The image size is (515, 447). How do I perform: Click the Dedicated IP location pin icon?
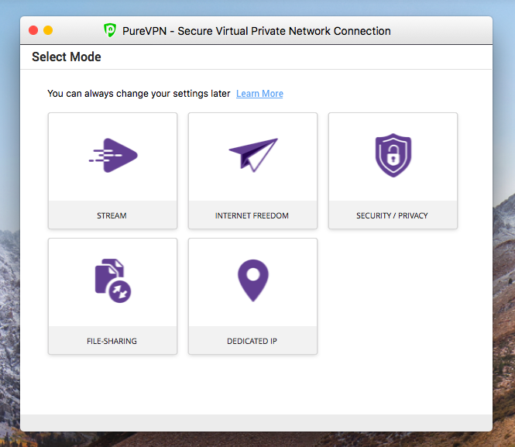pos(253,280)
